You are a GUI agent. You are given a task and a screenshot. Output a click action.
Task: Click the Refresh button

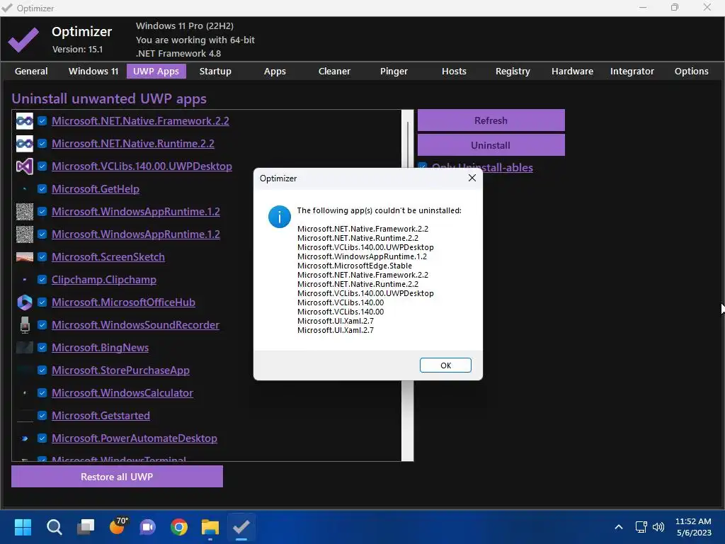(x=491, y=120)
